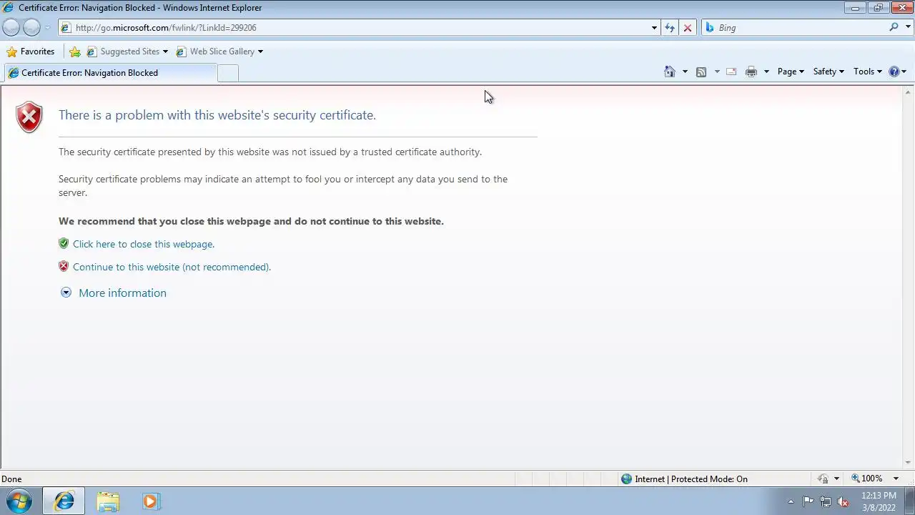Click Internet Explorer taskbar icon
The width and height of the screenshot is (915, 515).
point(64,501)
